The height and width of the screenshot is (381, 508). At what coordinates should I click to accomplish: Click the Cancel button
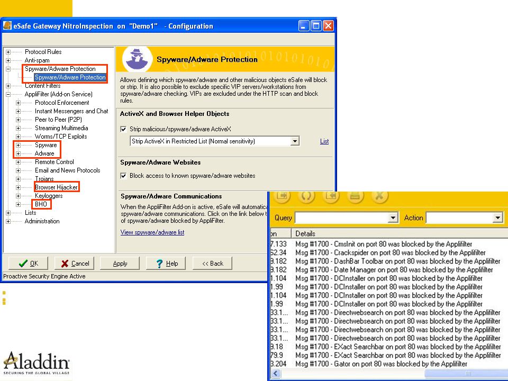(x=75, y=264)
